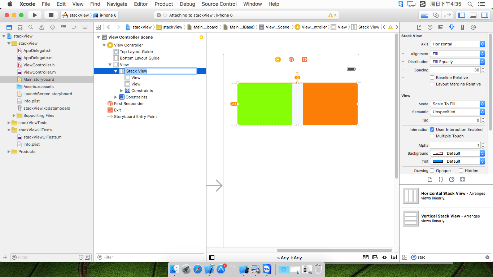Screen dimensions: 493x277
Task: Show the Identity inspector
Action: [441, 27]
